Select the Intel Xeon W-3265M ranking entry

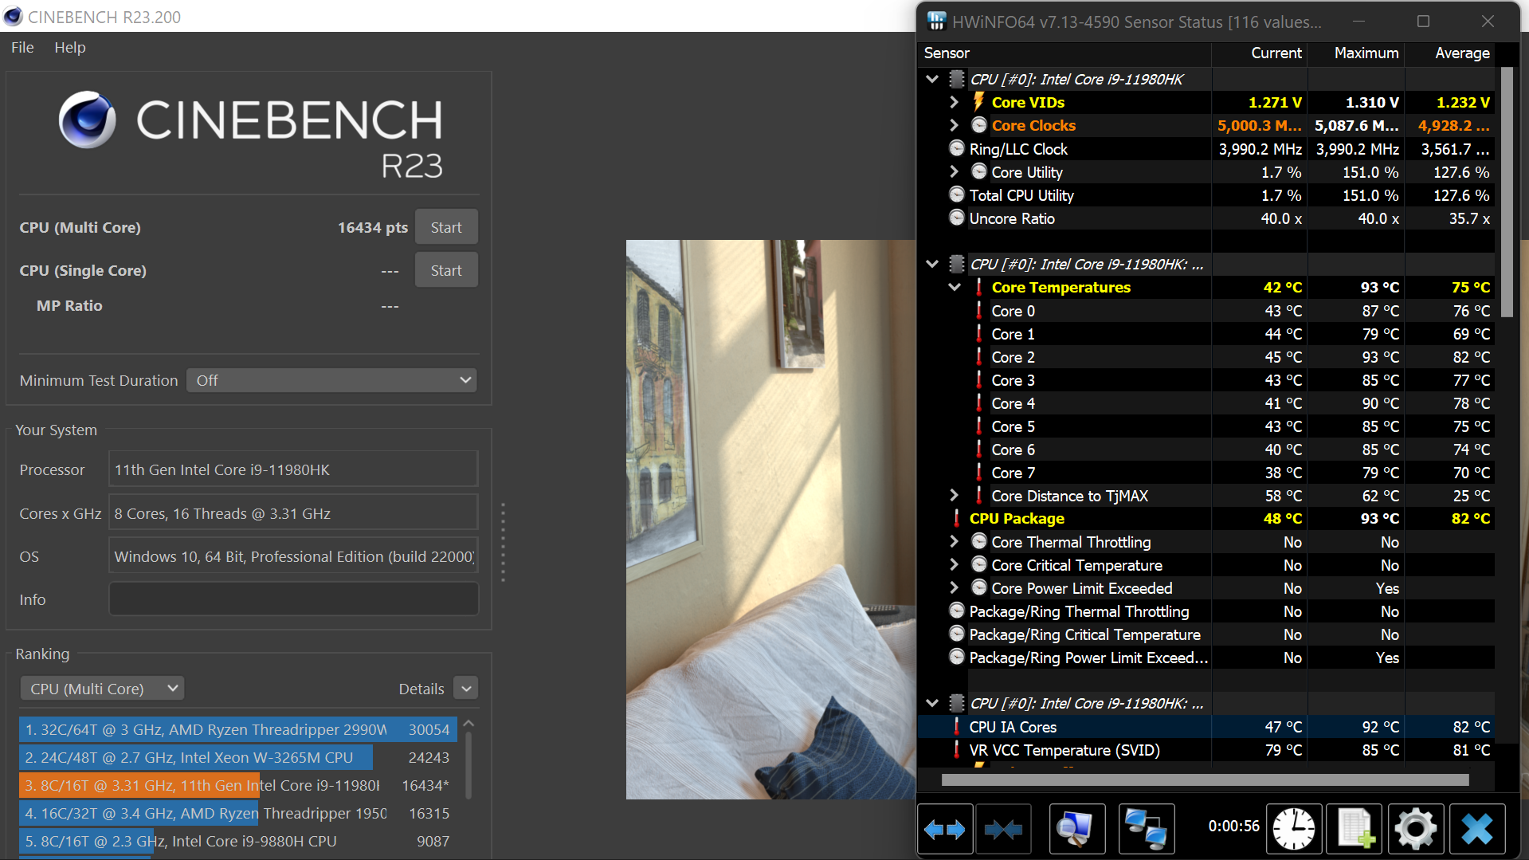(238, 757)
